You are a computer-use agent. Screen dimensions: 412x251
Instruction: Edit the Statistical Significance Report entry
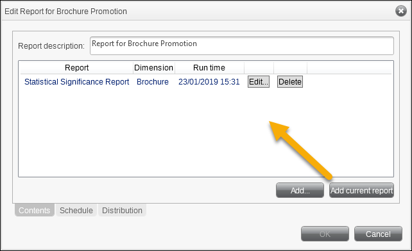(x=259, y=82)
